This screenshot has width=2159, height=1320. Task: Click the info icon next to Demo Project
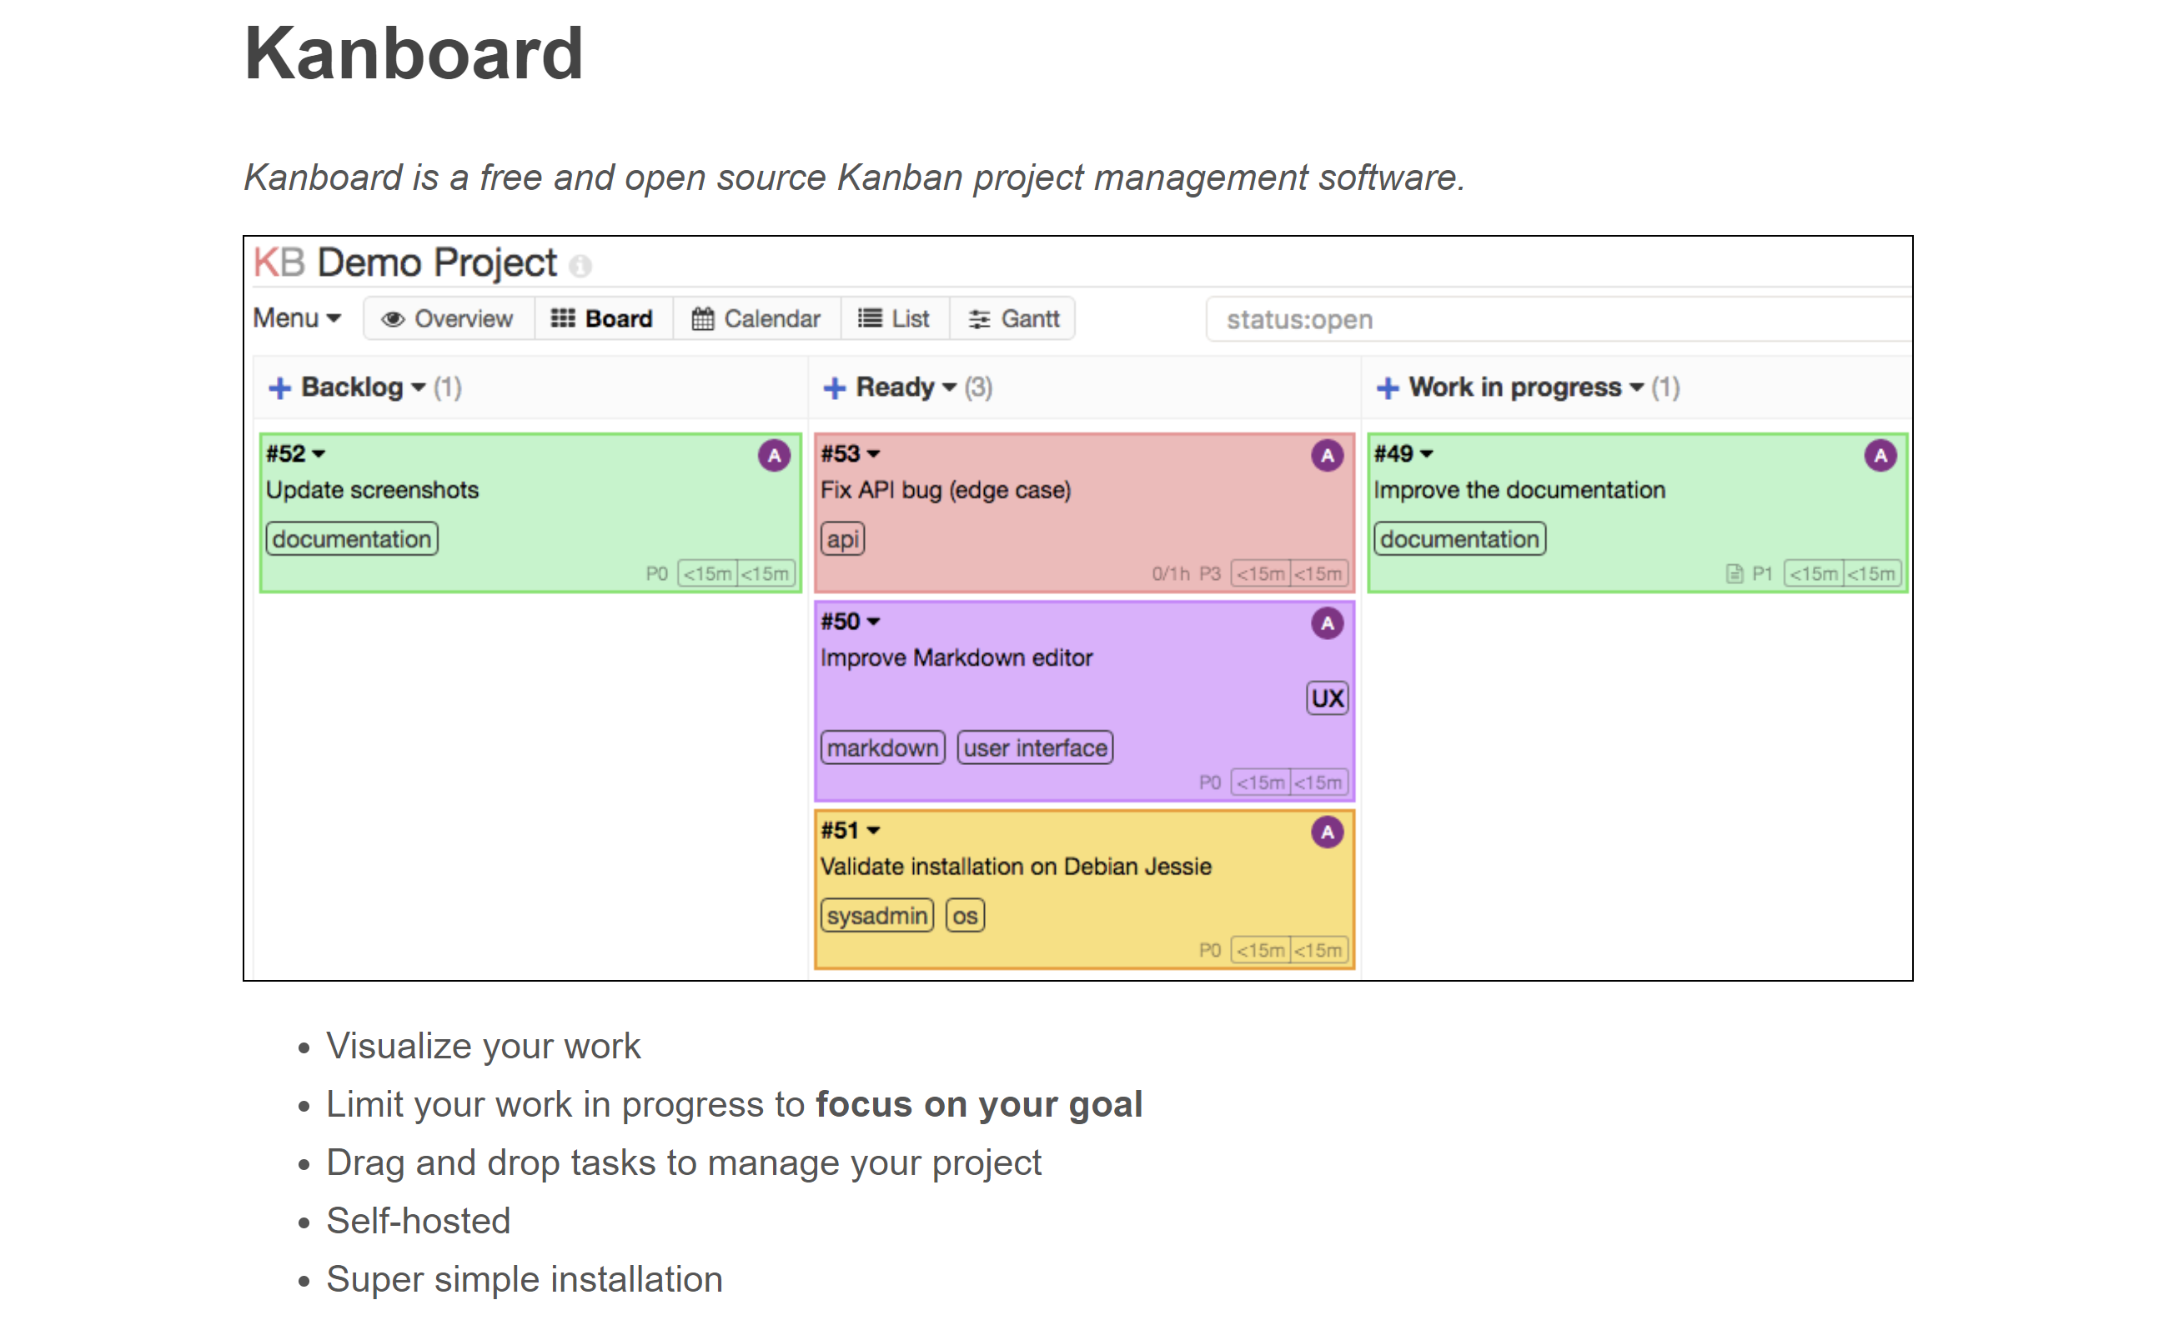pyautogui.click(x=580, y=265)
